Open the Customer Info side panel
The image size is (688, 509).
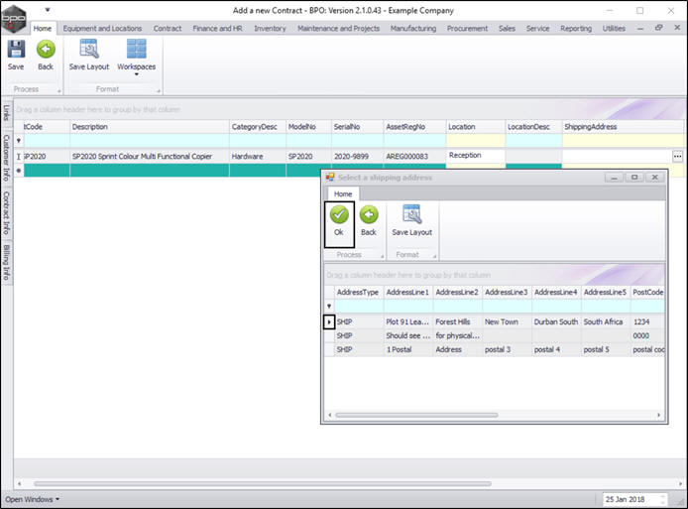click(6, 157)
